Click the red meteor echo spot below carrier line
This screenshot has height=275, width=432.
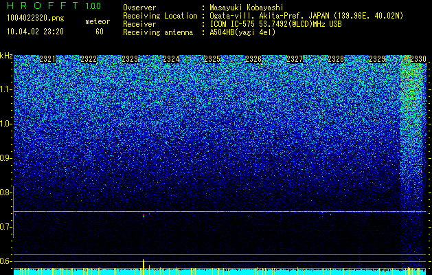coord(144,216)
